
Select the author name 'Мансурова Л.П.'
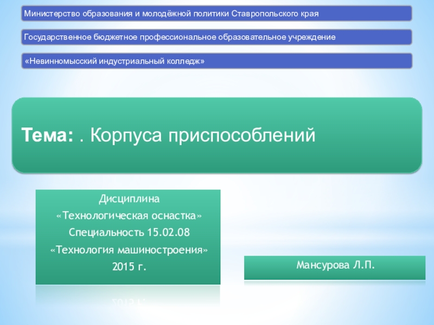(x=335, y=265)
